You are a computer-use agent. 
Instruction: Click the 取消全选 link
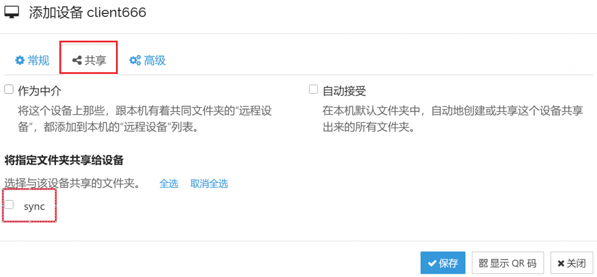click(x=209, y=184)
